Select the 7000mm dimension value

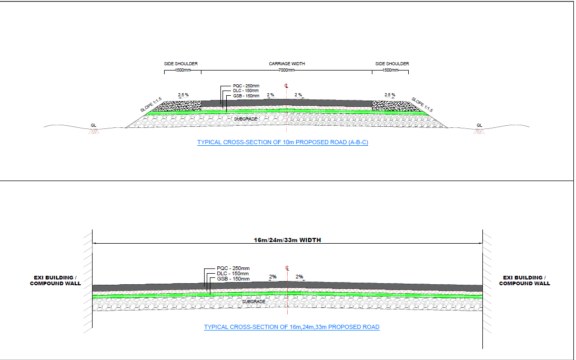(x=286, y=70)
